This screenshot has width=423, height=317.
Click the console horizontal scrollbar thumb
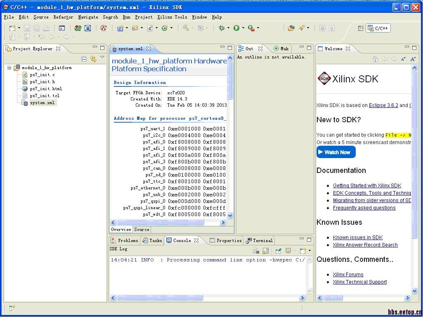click(x=160, y=298)
